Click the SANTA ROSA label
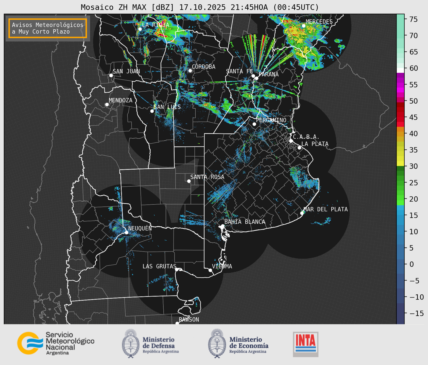The width and height of the screenshot is (428, 365). [207, 177]
